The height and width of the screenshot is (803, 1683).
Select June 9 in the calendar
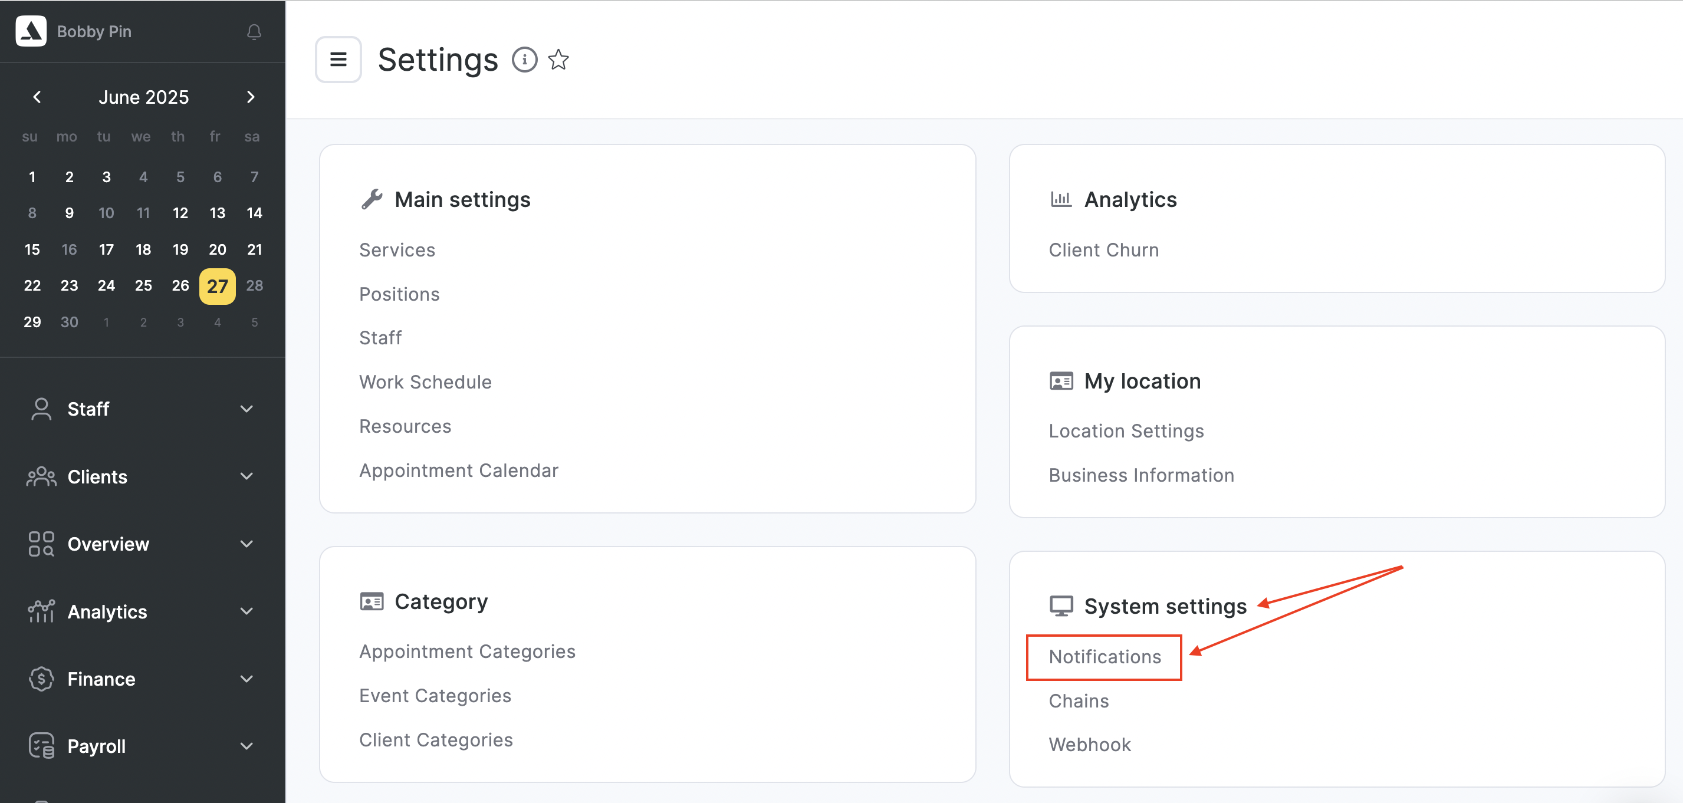pos(69,213)
